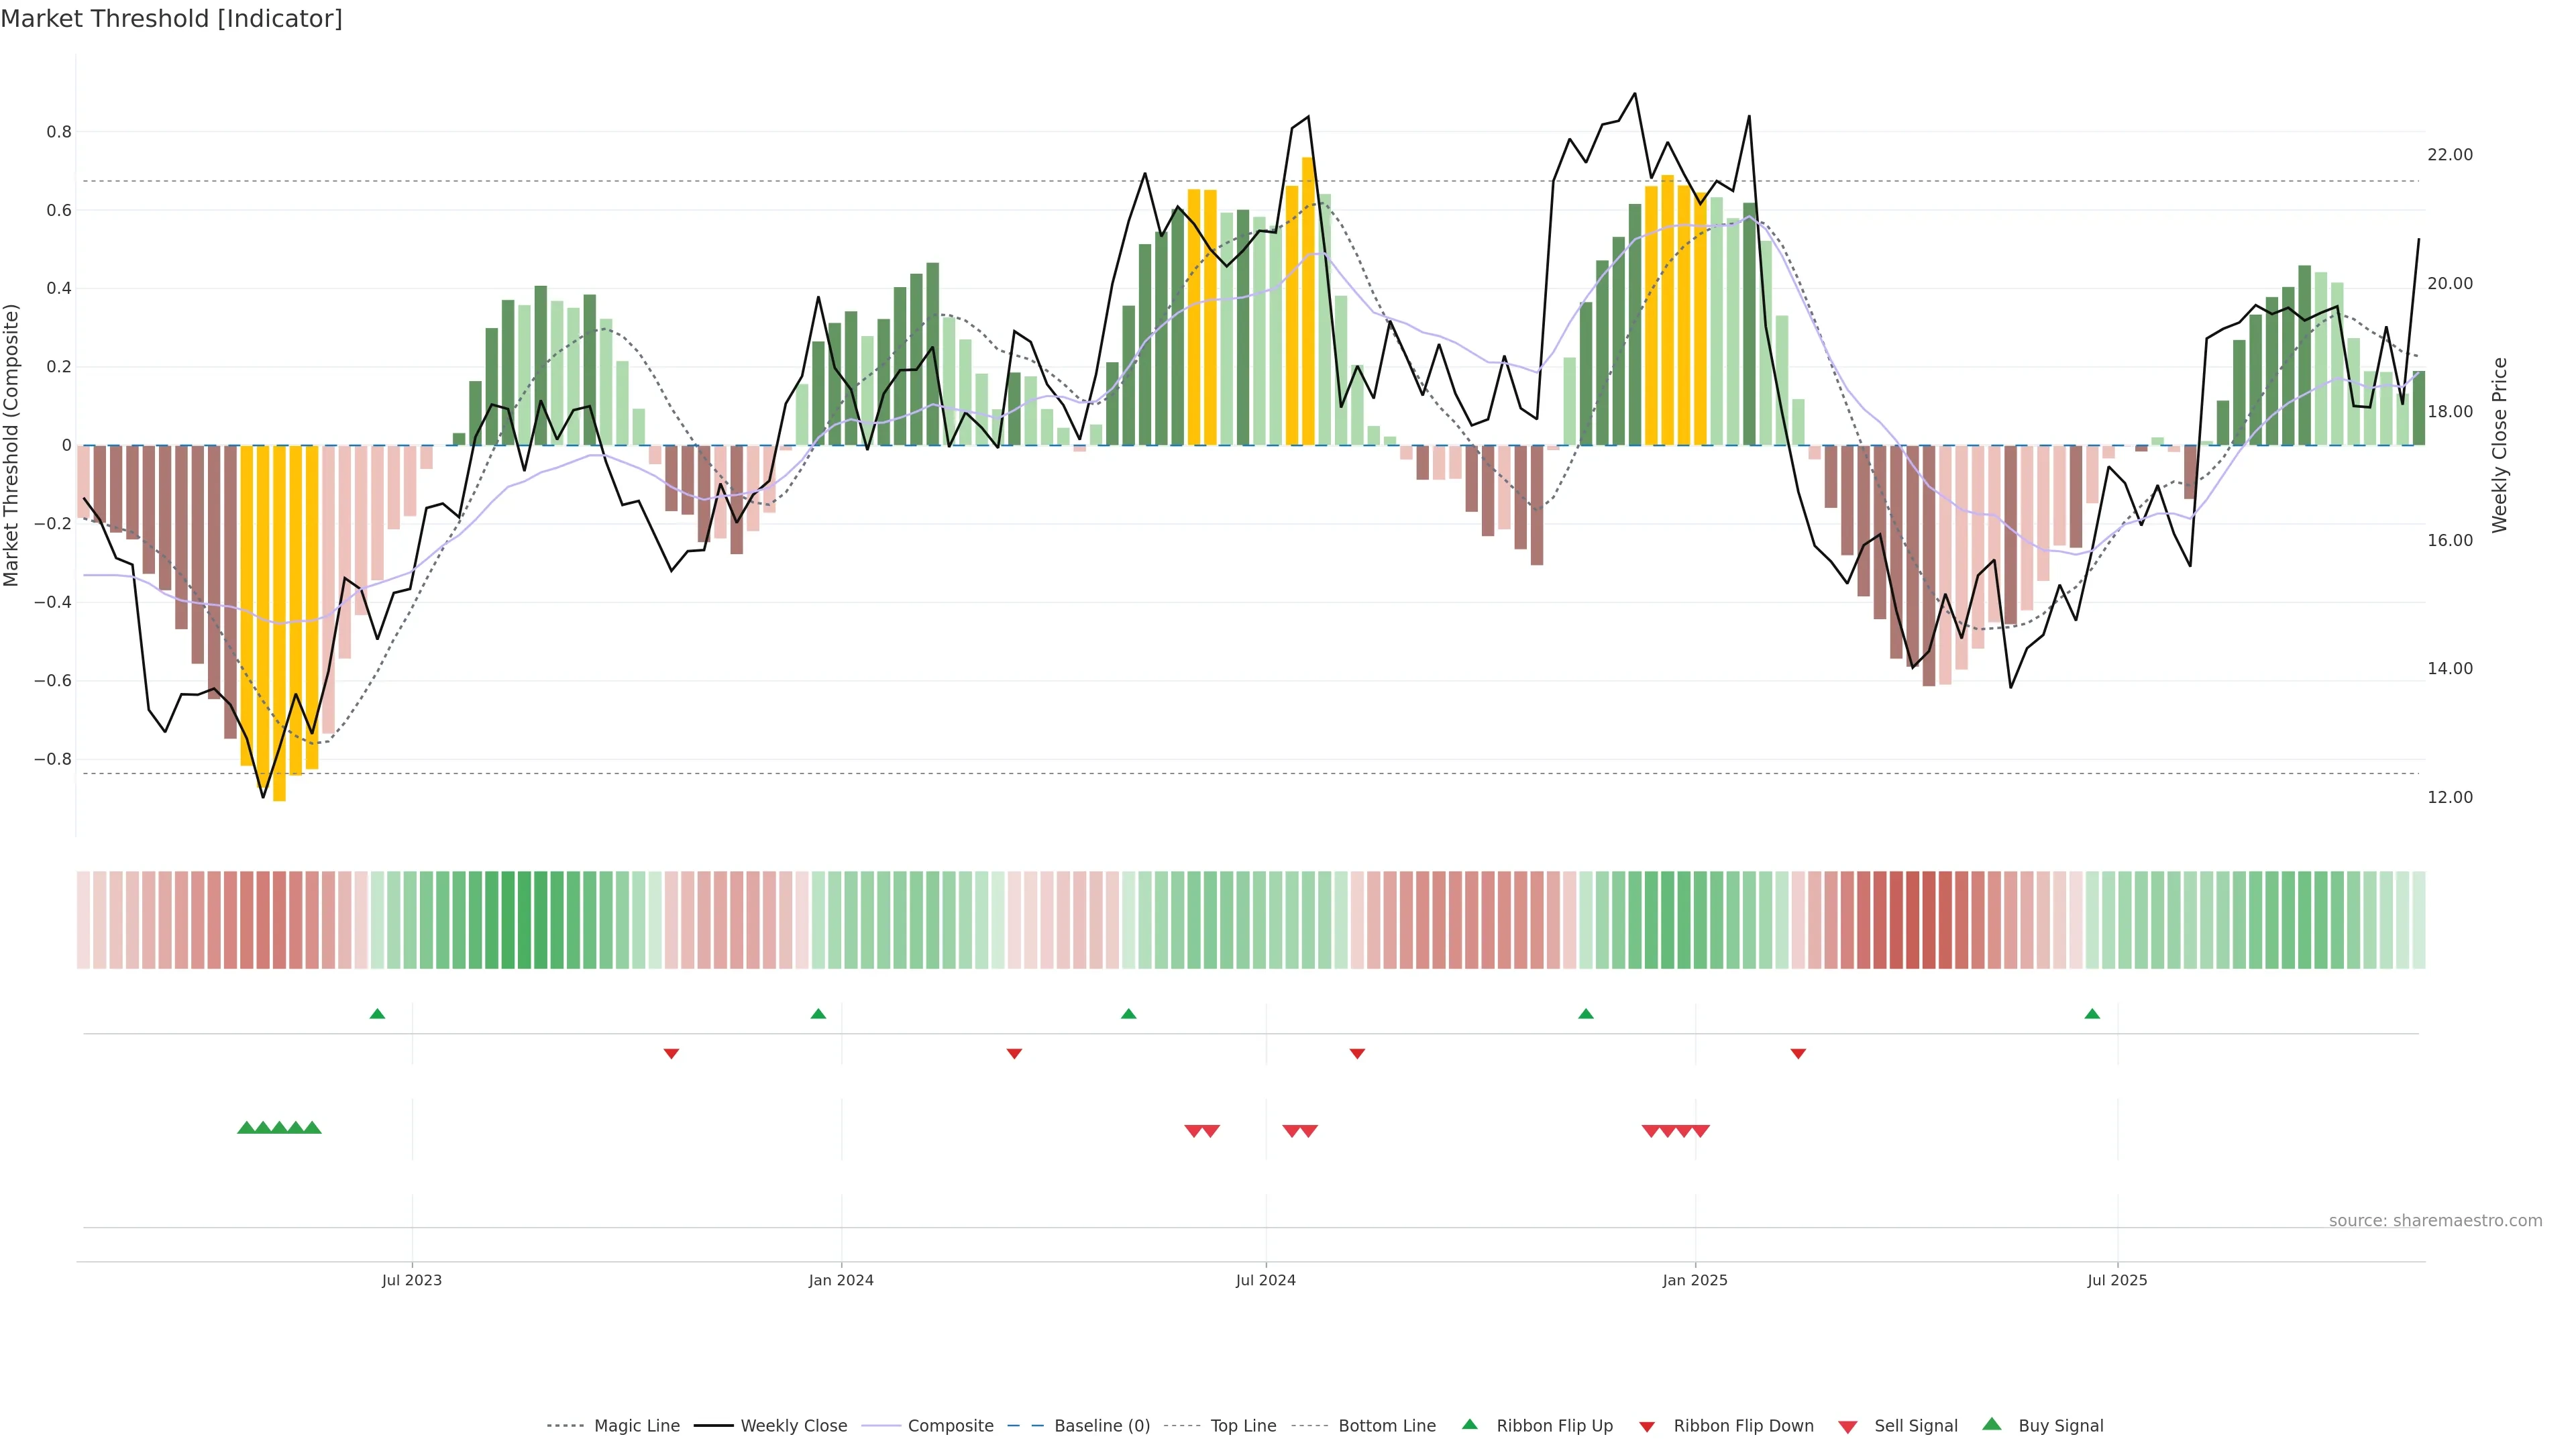This screenshot has height=1449, width=2576.
Task: Toggle the Composite legend entry
Action: point(950,1426)
